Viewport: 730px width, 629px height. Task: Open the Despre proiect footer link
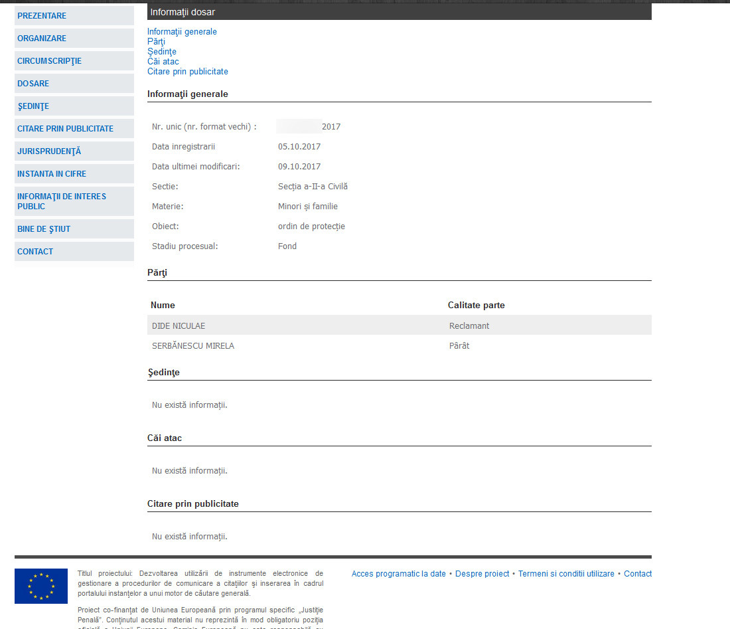482,574
